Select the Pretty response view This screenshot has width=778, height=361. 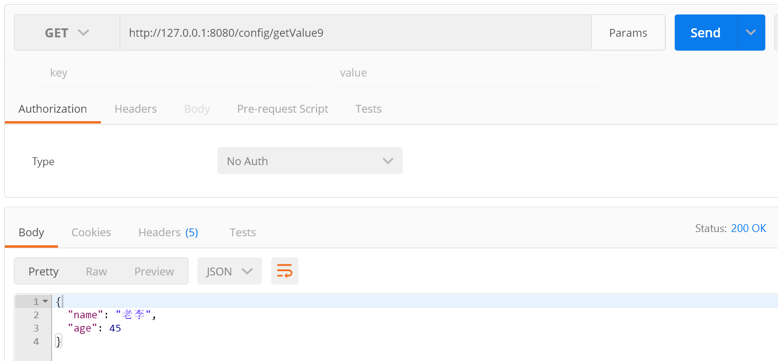(x=43, y=271)
